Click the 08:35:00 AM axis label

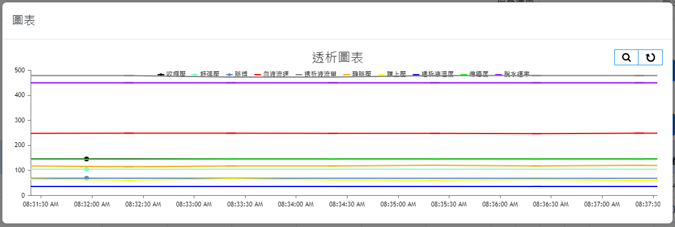[x=398, y=205]
